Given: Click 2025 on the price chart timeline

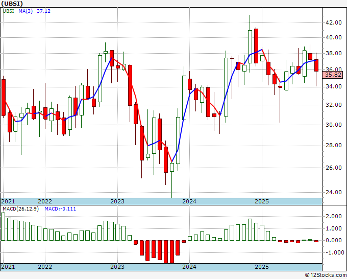Looking at the screenshot, I should click(x=262, y=201).
